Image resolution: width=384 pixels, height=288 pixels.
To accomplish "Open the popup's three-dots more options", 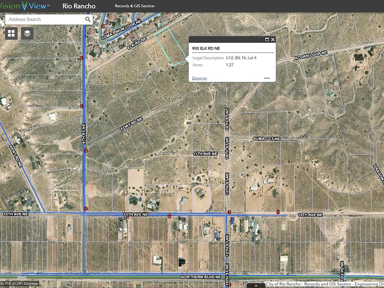I will [267, 78].
